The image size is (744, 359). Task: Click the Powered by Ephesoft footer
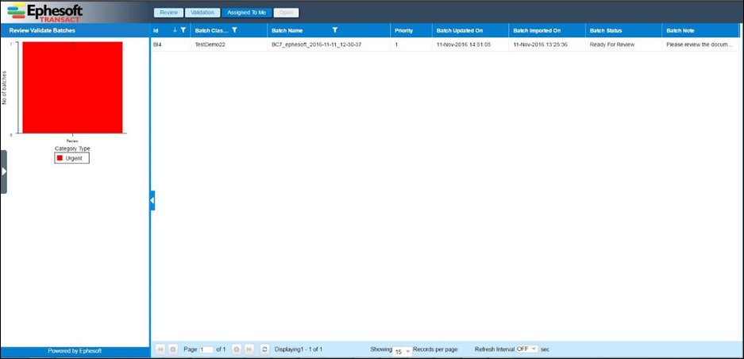(x=75, y=351)
